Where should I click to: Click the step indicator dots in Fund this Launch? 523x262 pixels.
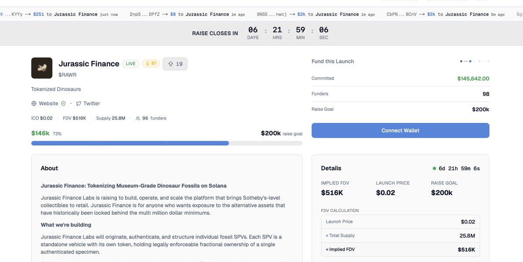[475, 61]
